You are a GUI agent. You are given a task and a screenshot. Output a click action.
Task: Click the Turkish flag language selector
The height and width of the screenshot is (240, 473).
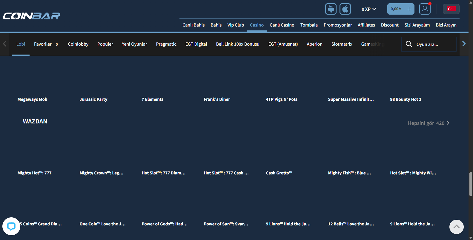click(451, 9)
